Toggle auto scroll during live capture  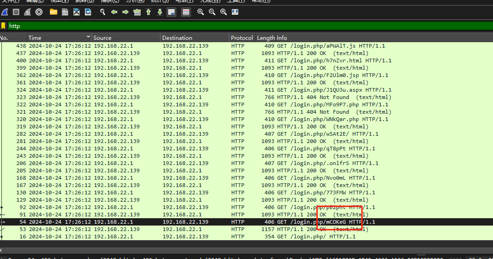(171, 12)
